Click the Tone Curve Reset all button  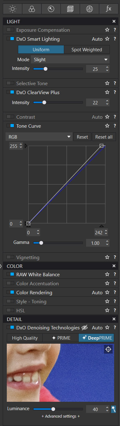[x=104, y=137]
